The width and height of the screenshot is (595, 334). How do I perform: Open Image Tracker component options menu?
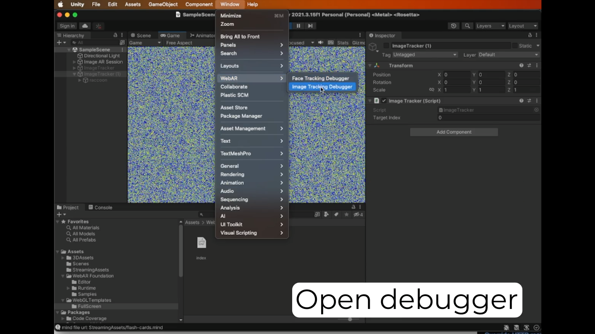tap(537, 101)
